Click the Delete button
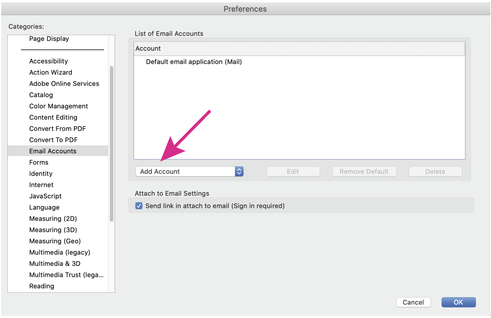The image size is (491, 318). point(435,171)
